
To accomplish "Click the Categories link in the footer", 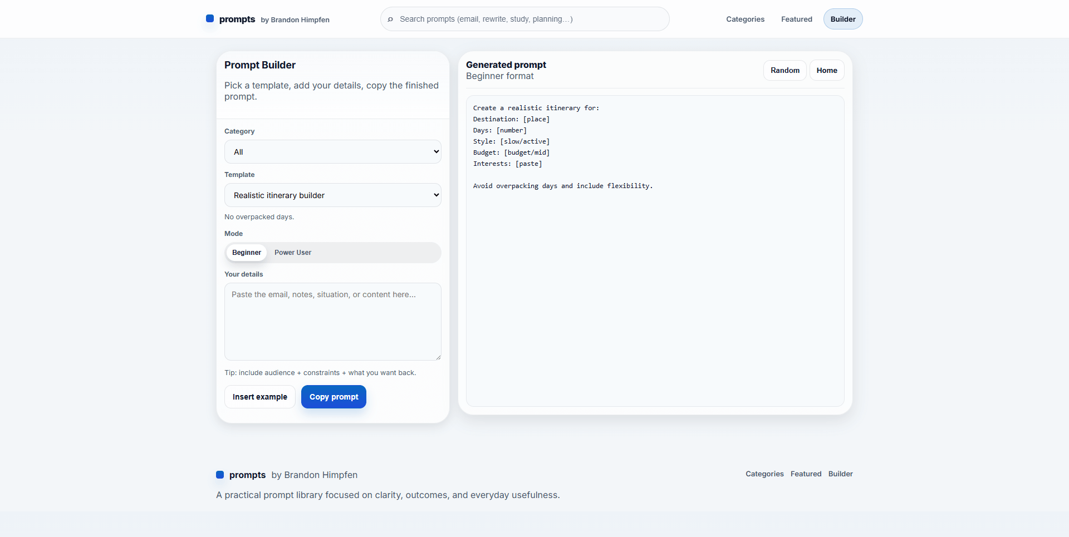I will tap(764, 474).
